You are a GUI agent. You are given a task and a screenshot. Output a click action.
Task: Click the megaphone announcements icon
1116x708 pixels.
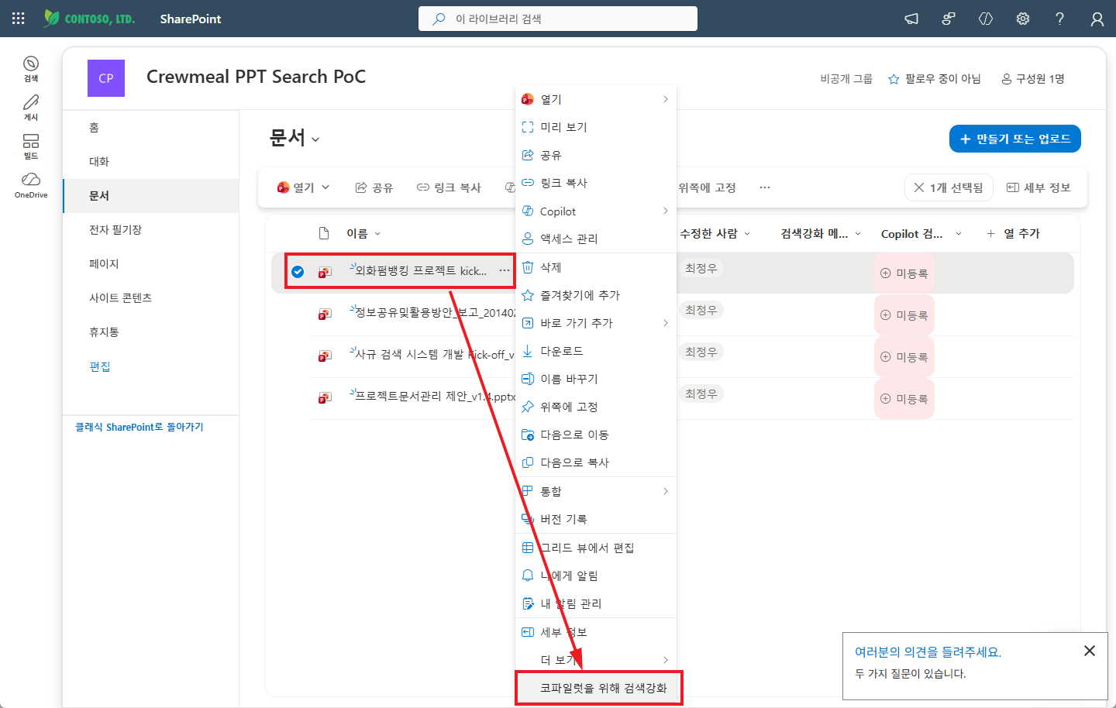(x=911, y=19)
